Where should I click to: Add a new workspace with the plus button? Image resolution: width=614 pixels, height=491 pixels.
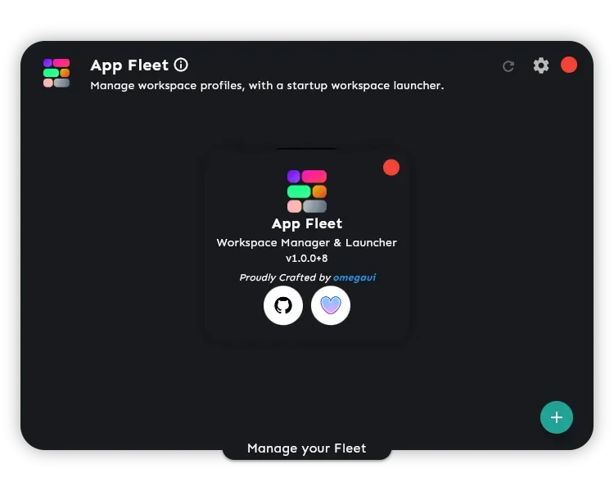(x=557, y=417)
